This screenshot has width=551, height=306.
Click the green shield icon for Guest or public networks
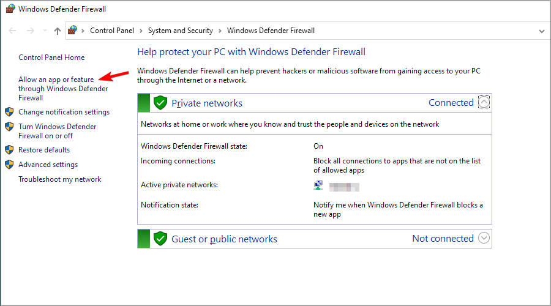(160, 239)
